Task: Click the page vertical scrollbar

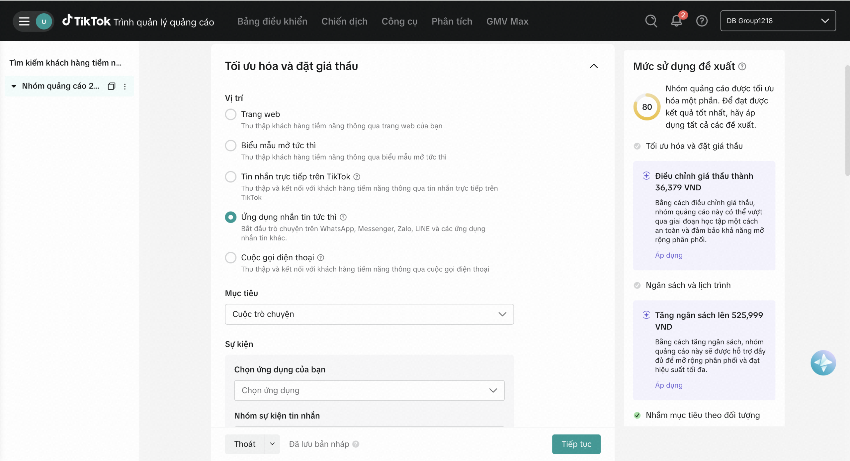Action: pyautogui.click(x=847, y=121)
